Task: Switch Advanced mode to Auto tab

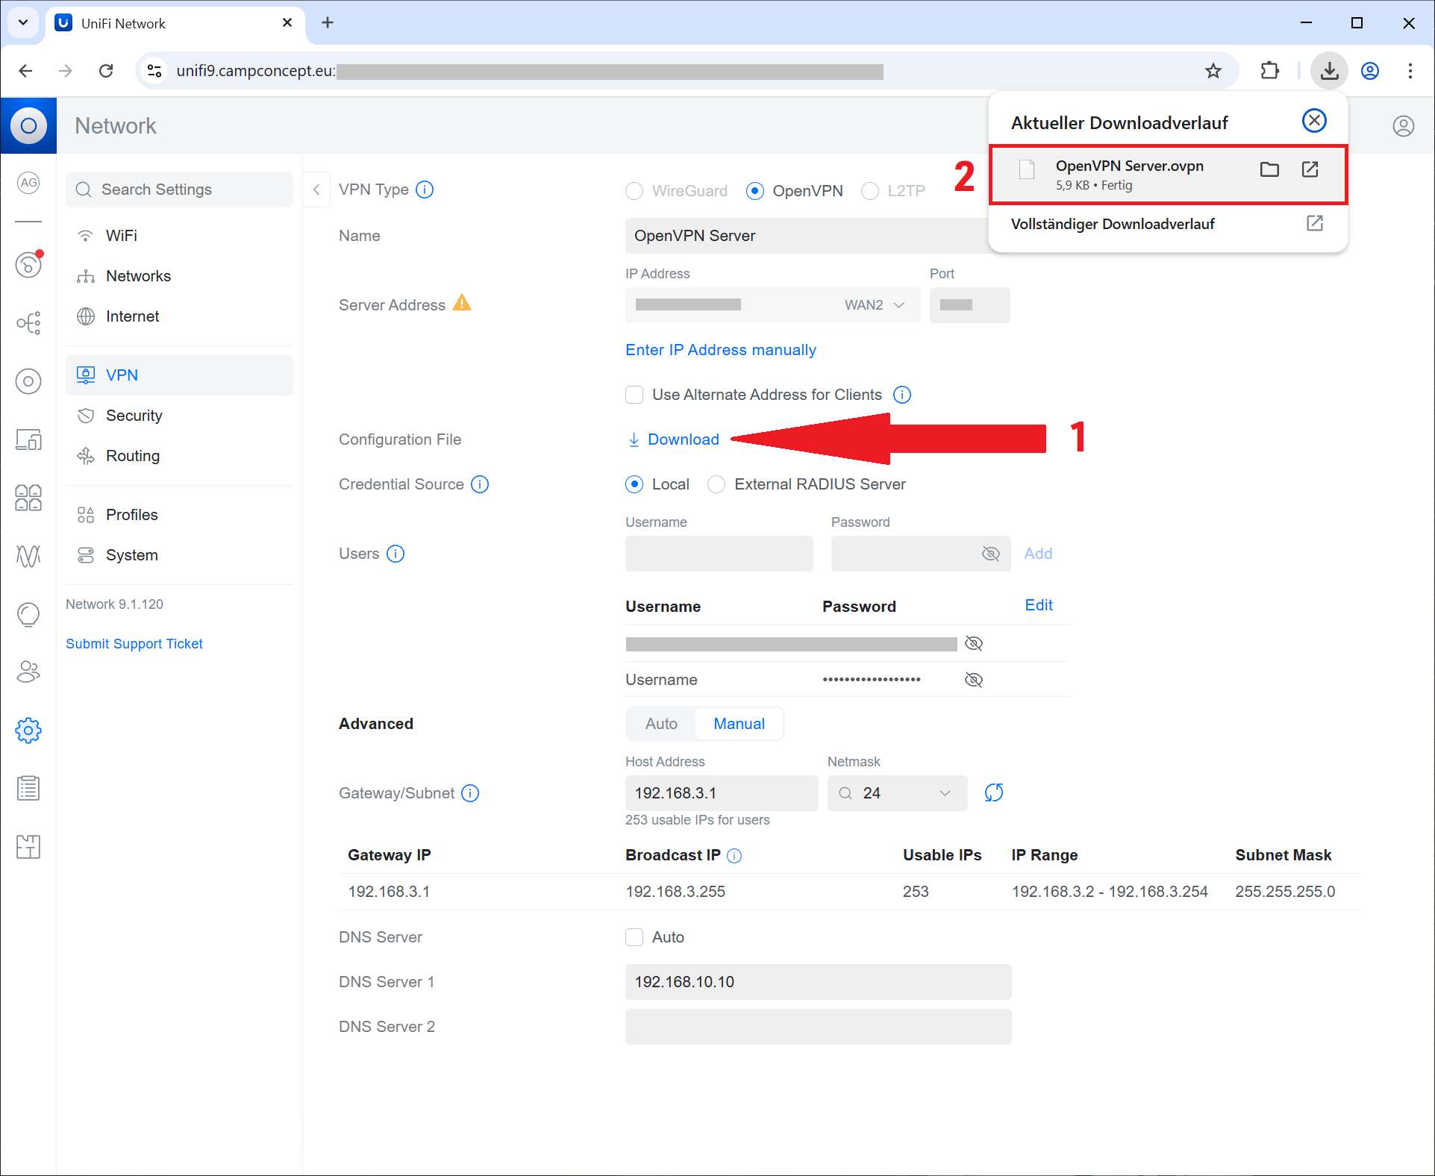Action: (x=661, y=724)
